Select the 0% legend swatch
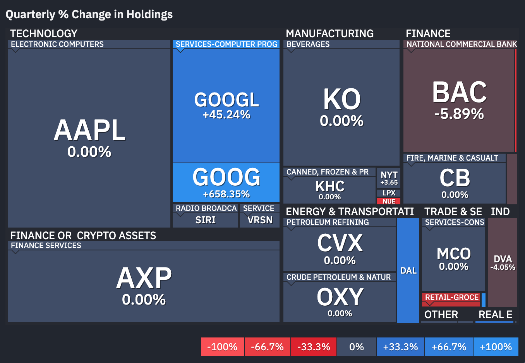525x363 pixels. click(x=357, y=347)
